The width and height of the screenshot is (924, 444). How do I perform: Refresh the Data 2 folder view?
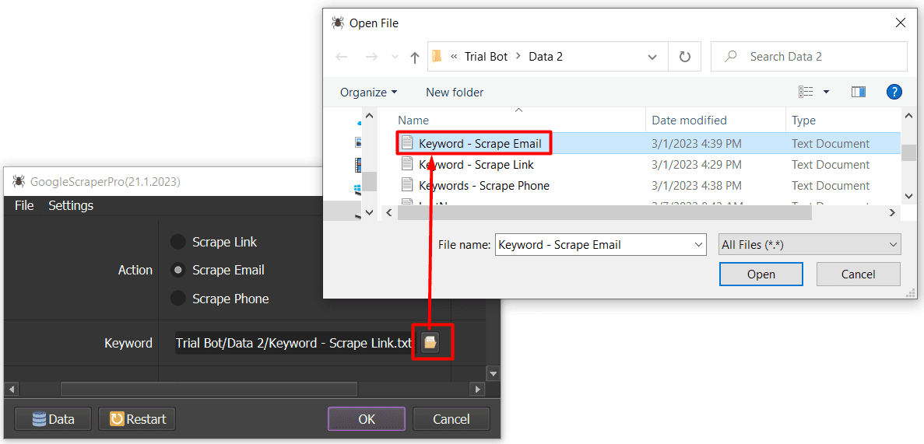pos(685,57)
